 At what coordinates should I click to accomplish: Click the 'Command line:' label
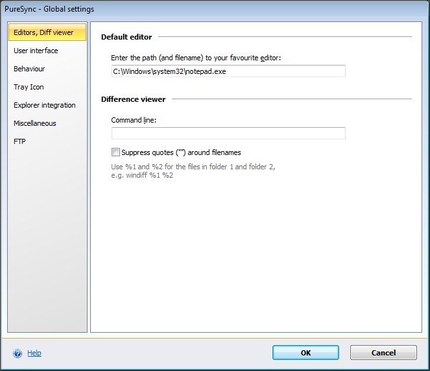[134, 120]
